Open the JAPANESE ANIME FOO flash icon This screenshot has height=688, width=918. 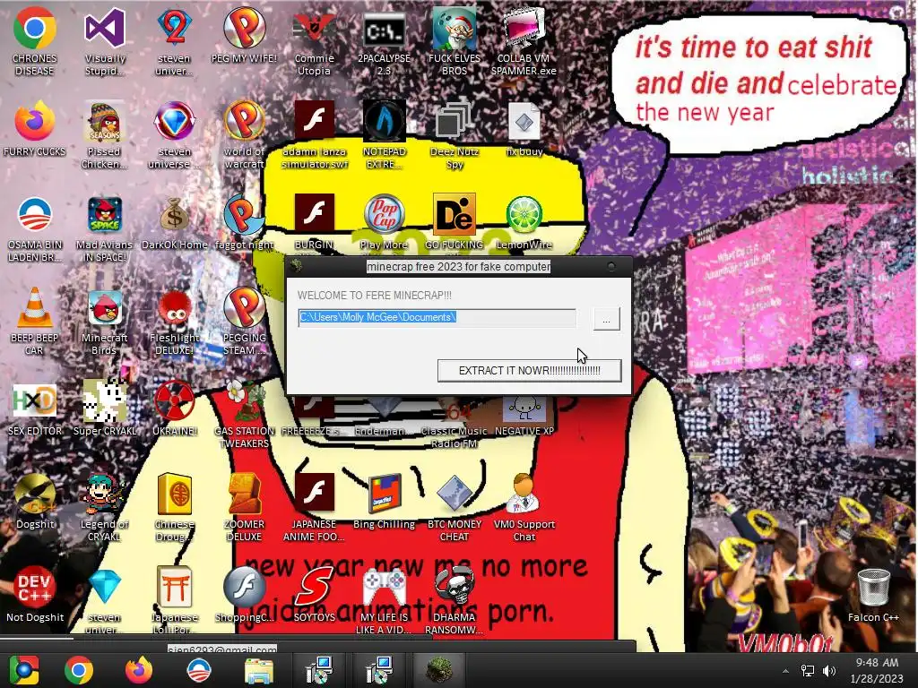coord(315,494)
